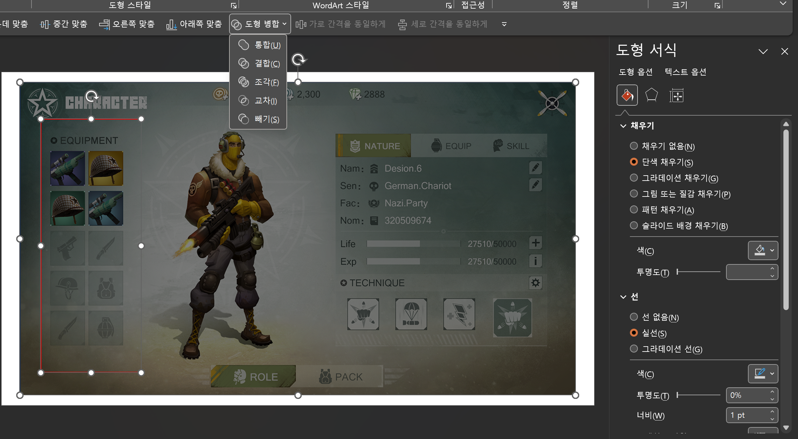Click the rotation handle above the picture
This screenshot has width=798, height=439.
[x=298, y=60]
